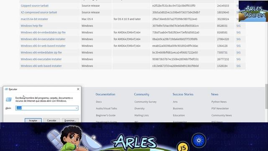Screen dimensions: 268x151
Task: Download Windows x86-64 executable installer
Action: [43, 39]
